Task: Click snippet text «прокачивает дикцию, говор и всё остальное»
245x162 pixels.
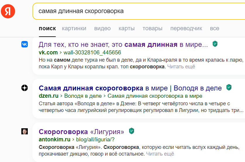Action: click(x=92, y=154)
